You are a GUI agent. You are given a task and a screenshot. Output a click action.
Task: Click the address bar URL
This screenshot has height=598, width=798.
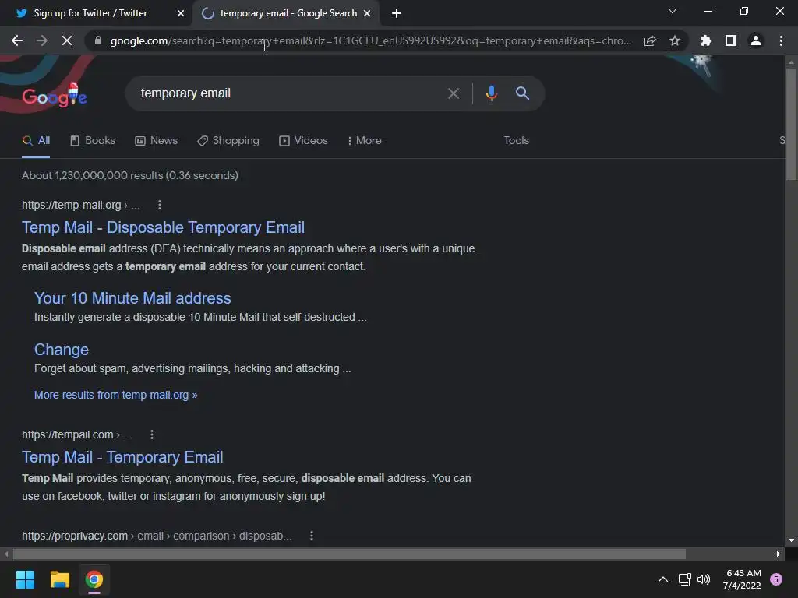click(370, 40)
